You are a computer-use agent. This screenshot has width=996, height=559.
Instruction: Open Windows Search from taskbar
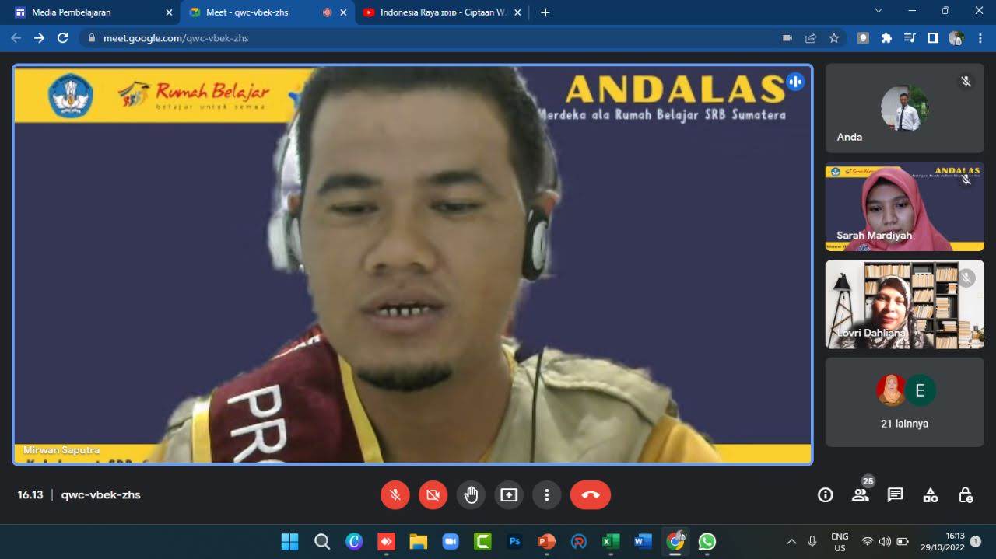point(322,541)
